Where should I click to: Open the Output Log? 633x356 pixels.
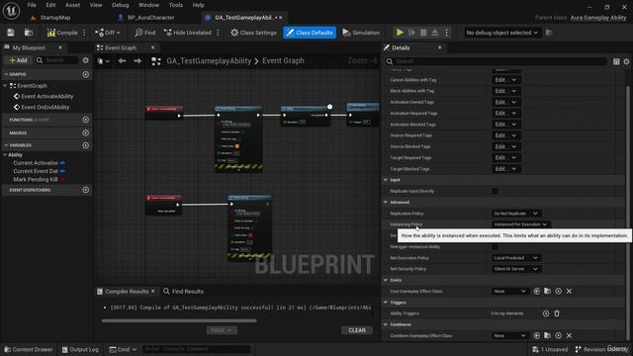80,349
